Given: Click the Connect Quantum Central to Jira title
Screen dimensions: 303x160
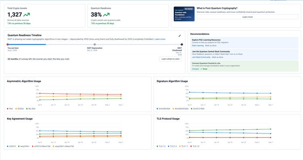Looking at the screenshot, I should click(x=206, y=63).
